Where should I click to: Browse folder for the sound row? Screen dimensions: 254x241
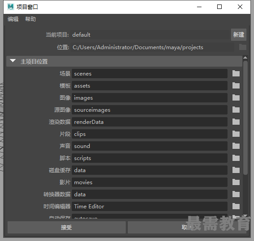pos(236,146)
